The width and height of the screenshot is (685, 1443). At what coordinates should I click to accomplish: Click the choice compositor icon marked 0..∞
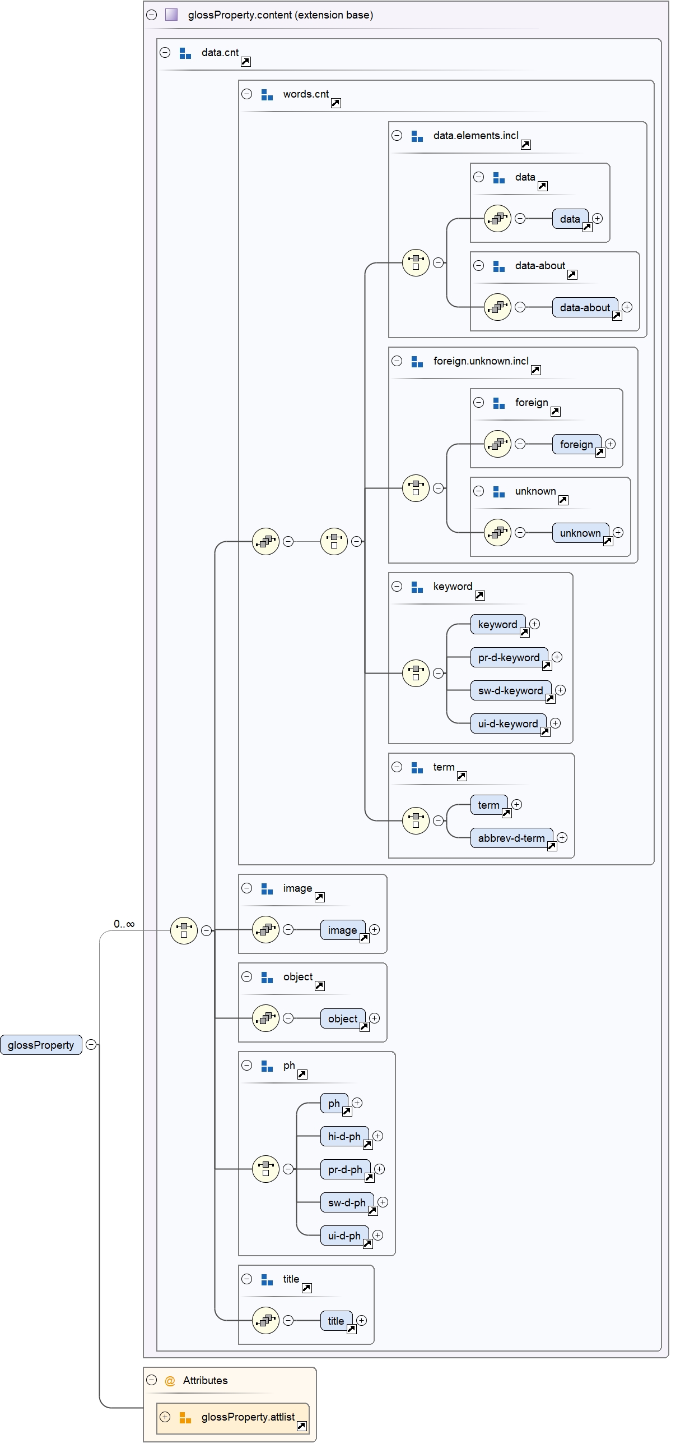pos(184,930)
